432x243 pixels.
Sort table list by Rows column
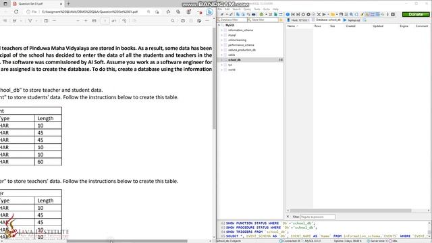[x=318, y=26]
